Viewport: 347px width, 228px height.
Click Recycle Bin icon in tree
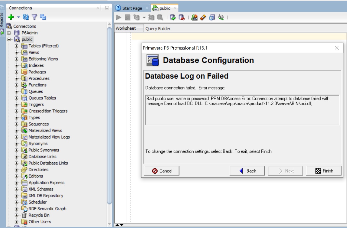[24, 215]
